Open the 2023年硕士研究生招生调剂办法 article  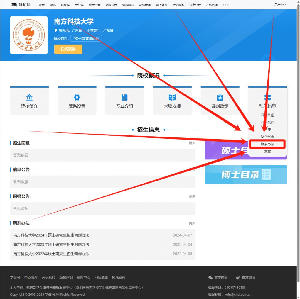tap(51, 244)
